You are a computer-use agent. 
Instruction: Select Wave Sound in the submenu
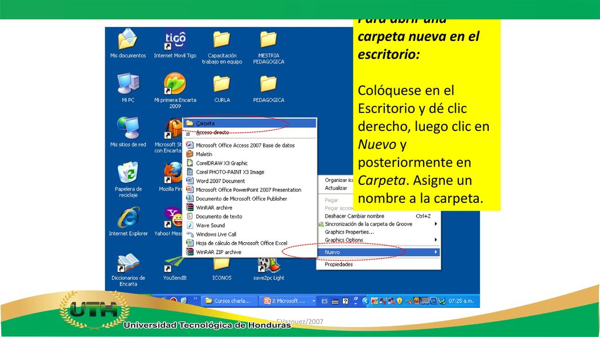click(250, 225)
